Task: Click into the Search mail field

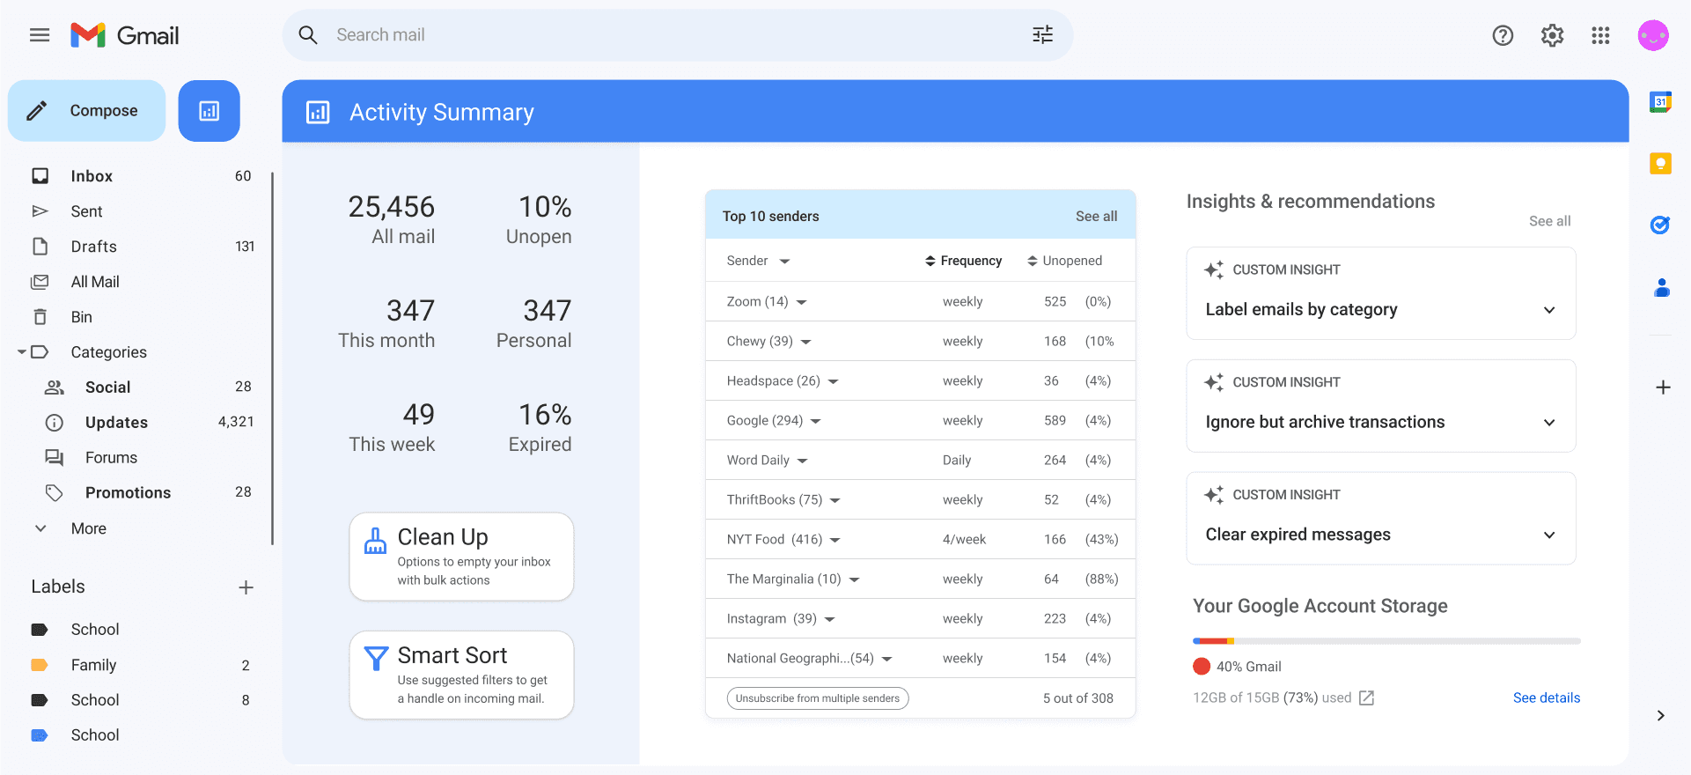Action: point(678,35)
